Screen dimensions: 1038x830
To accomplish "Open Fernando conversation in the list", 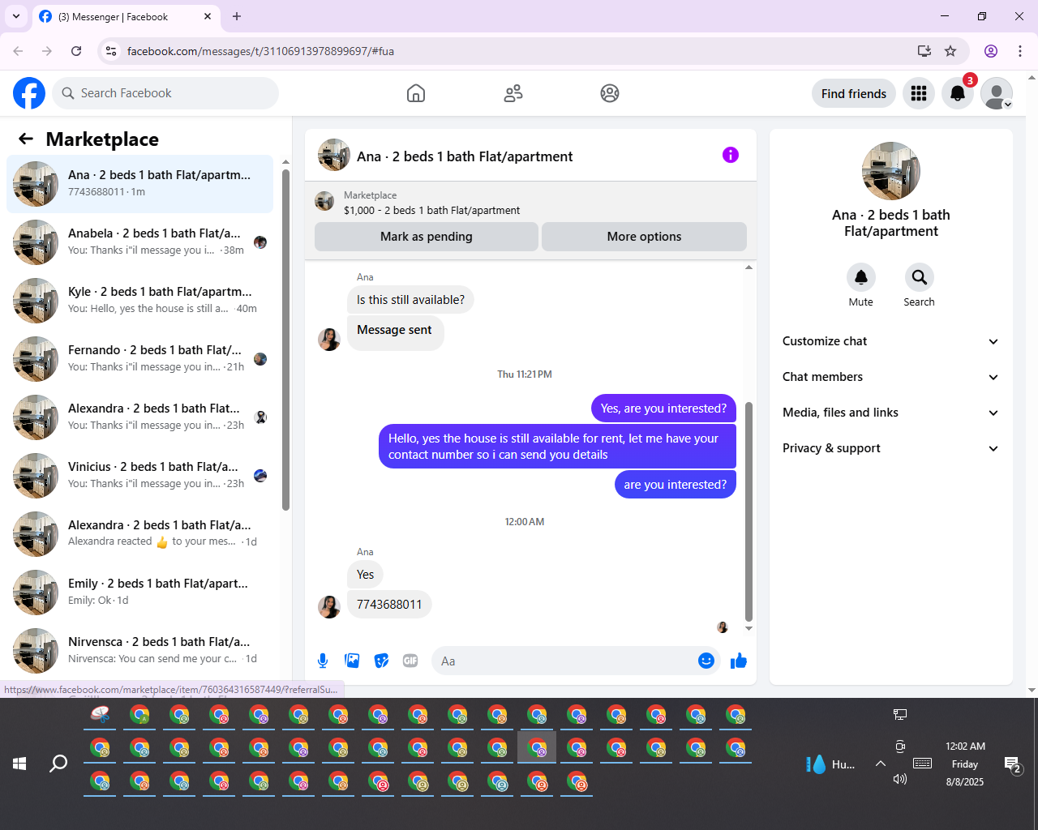I will point(139,359).
